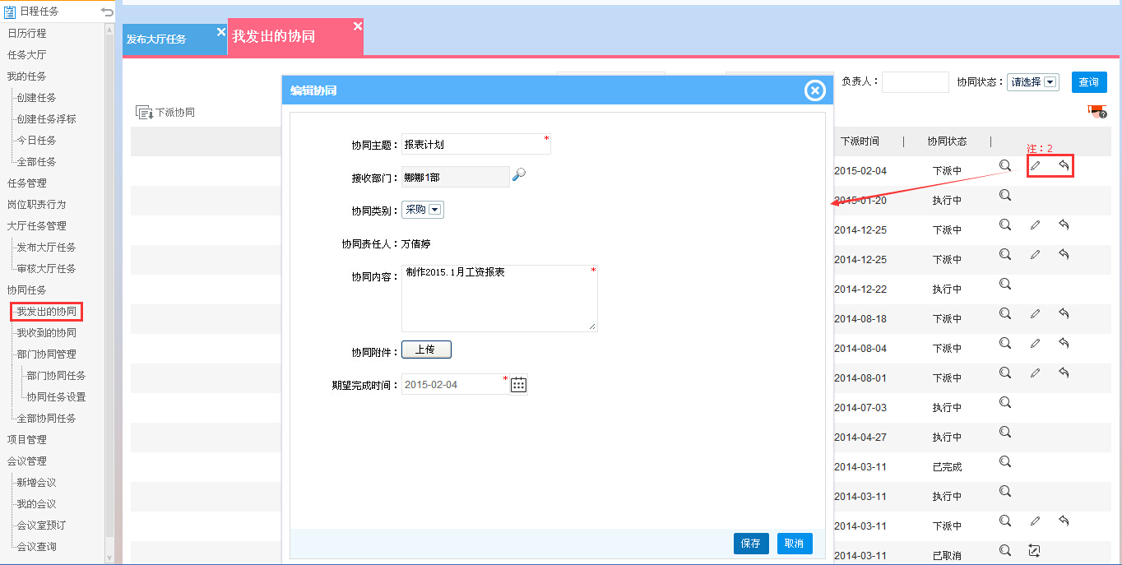This screenshot has height=565, width=1122.
Task: Close the 编辑协同 dialog with the X
Action: [814, 90]
